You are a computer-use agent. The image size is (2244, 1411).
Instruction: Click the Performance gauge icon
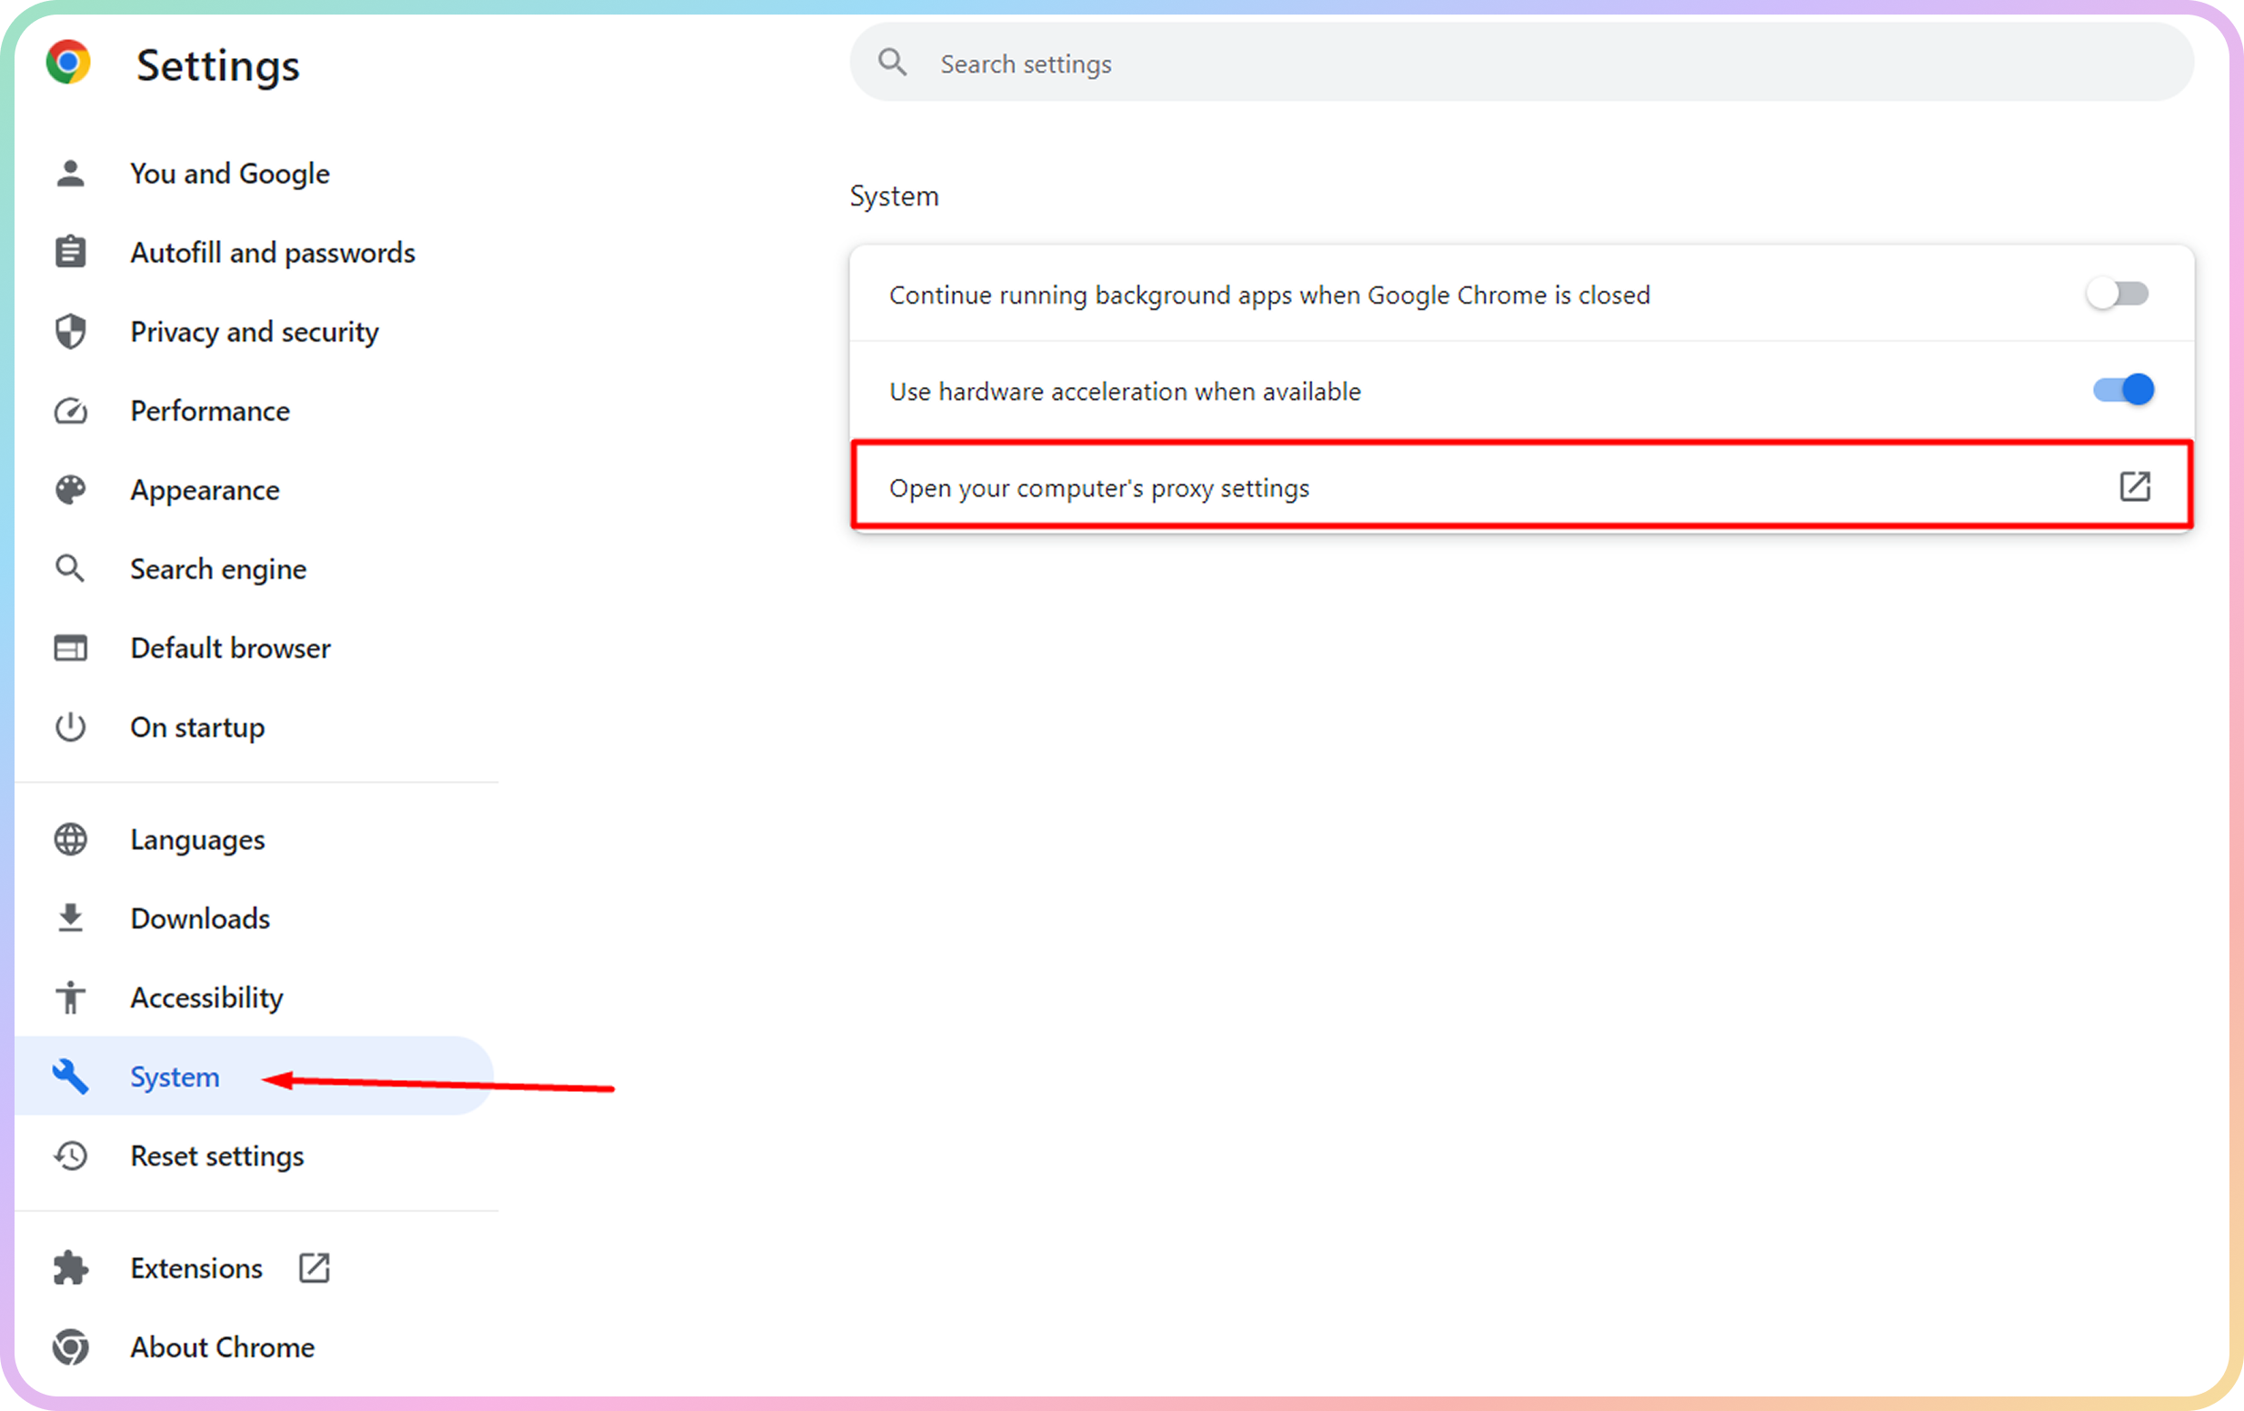(71, 411)
